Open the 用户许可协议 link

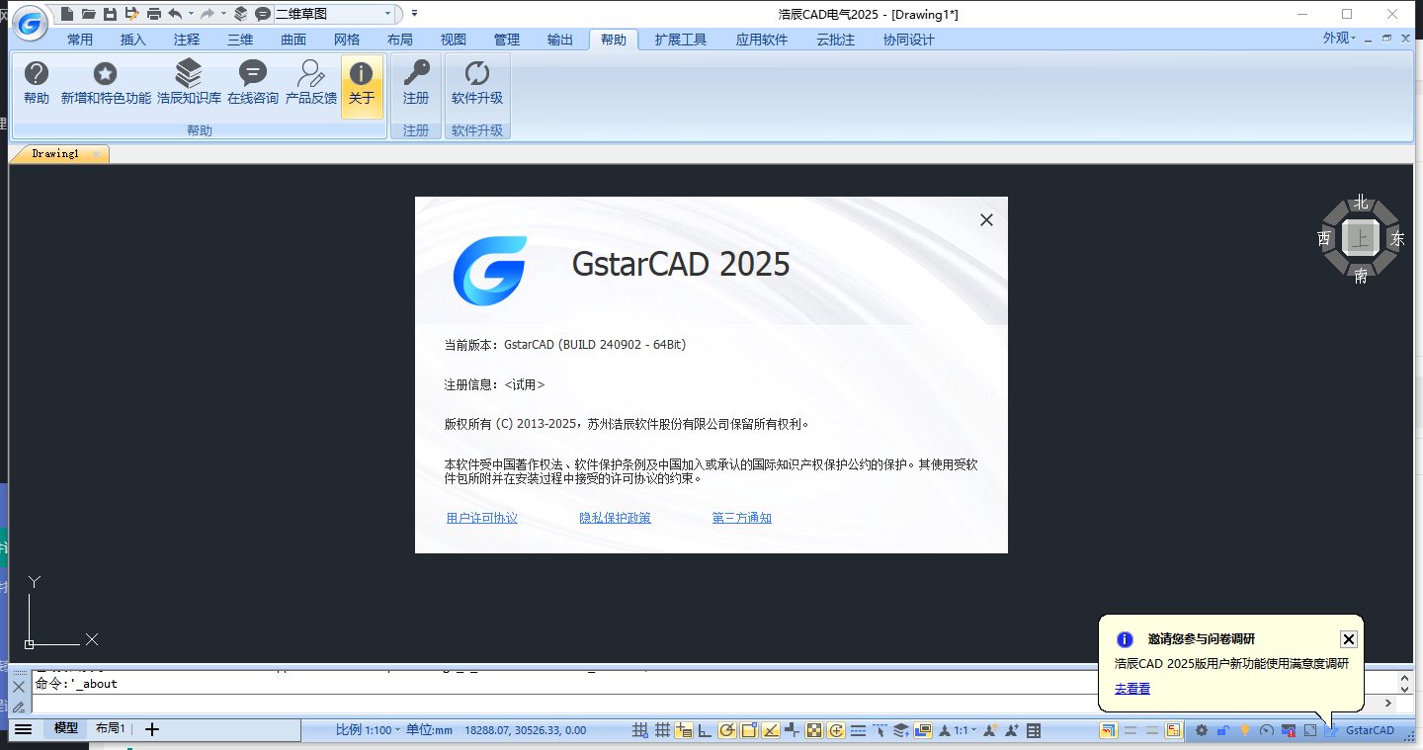coord(482,518)
